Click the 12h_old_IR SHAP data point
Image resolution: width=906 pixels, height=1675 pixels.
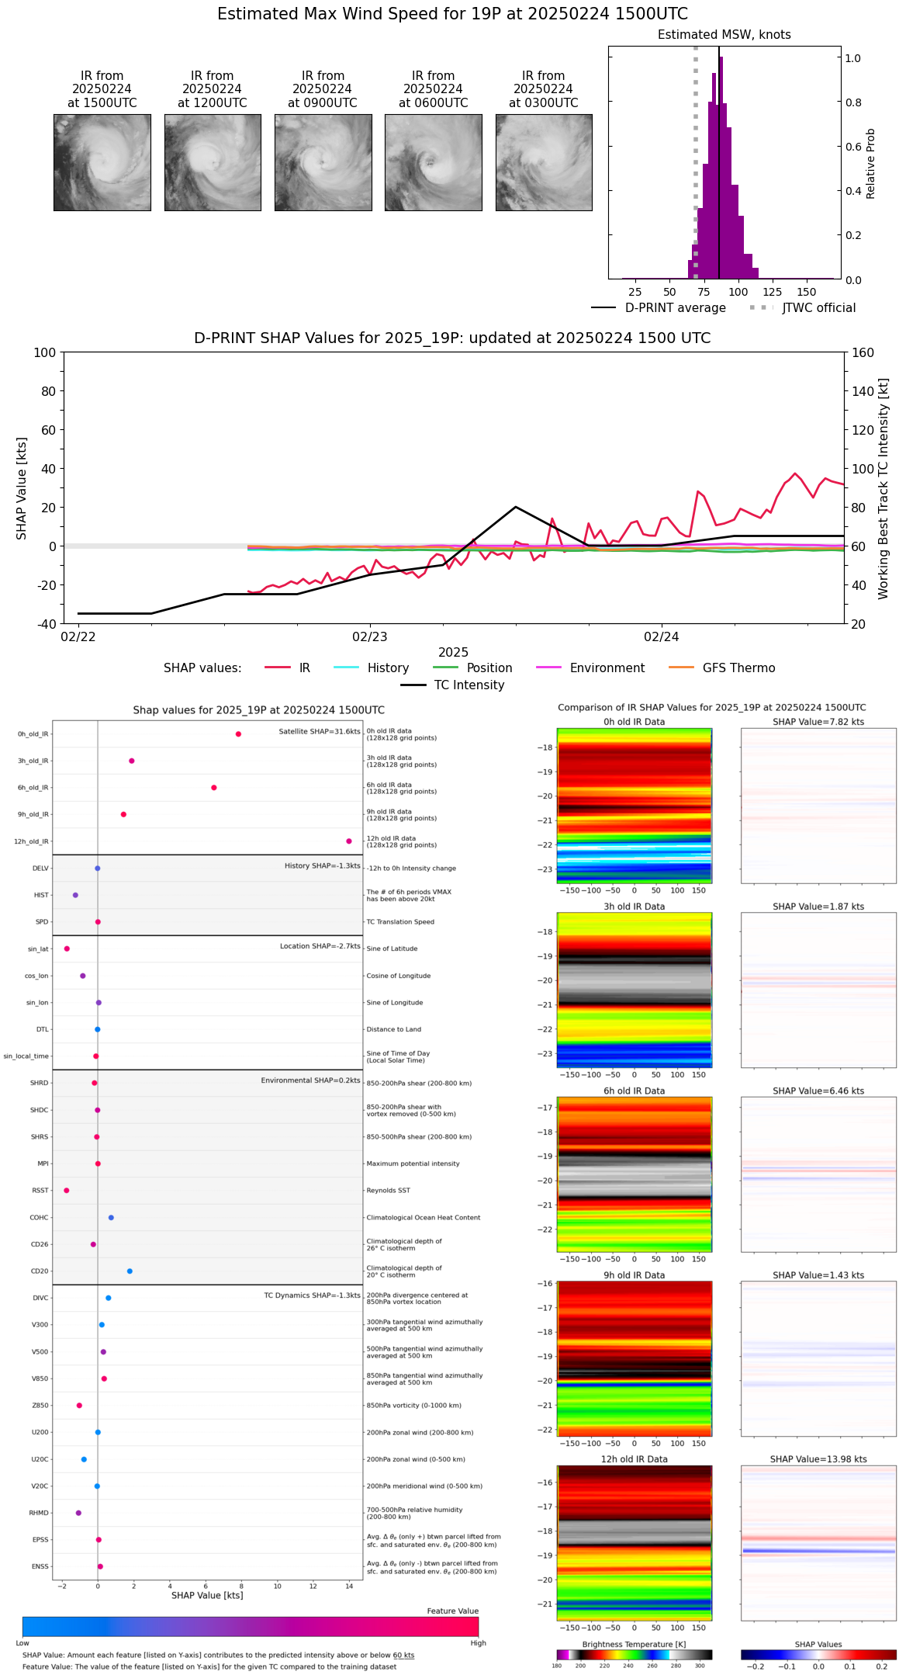349,841
